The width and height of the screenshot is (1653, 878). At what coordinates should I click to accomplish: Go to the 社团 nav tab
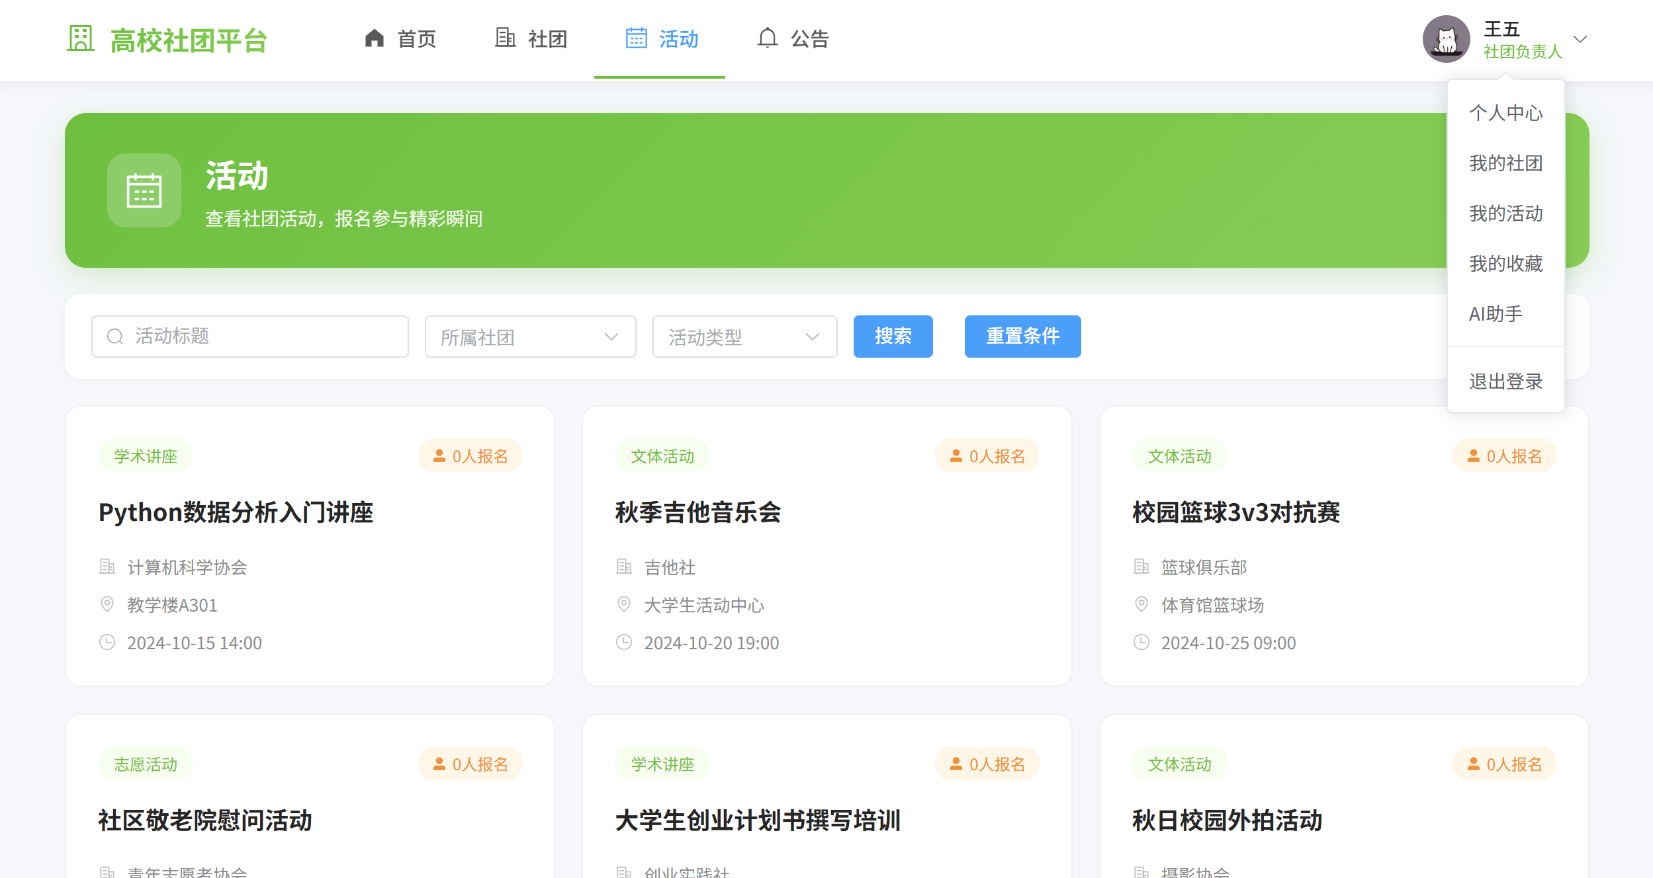coord(531,39)
